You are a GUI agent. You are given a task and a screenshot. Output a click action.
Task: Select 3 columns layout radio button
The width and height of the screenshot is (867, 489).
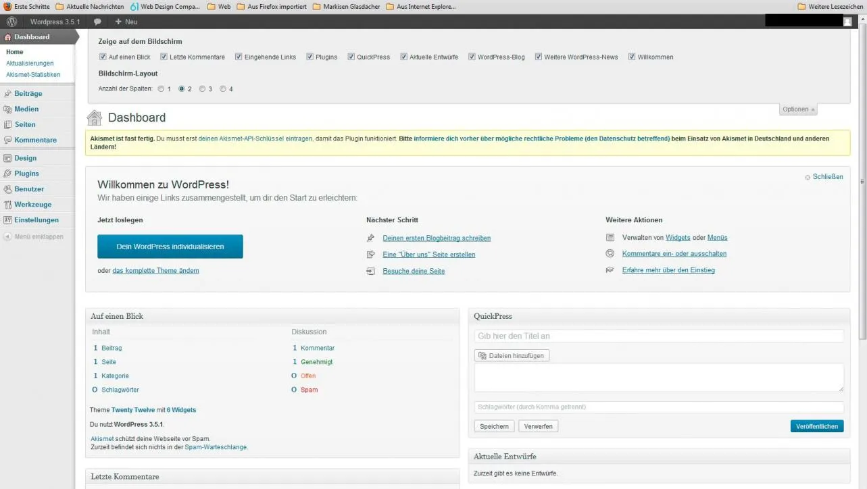click(202, 88)
